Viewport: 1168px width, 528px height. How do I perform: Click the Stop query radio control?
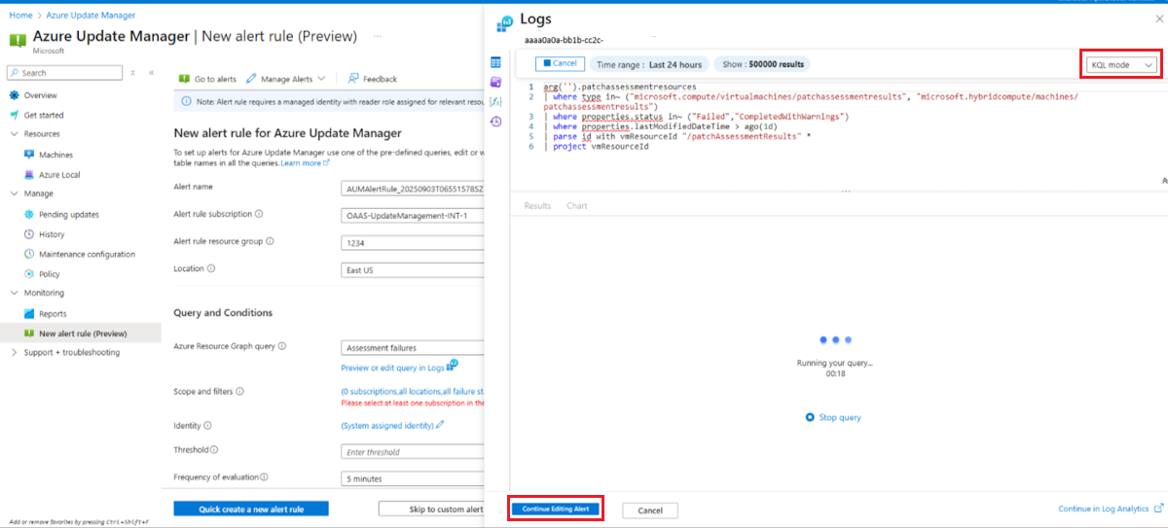point(810,417)
